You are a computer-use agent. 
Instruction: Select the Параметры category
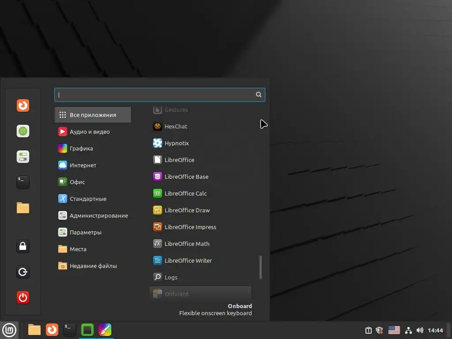pos(93,232)
